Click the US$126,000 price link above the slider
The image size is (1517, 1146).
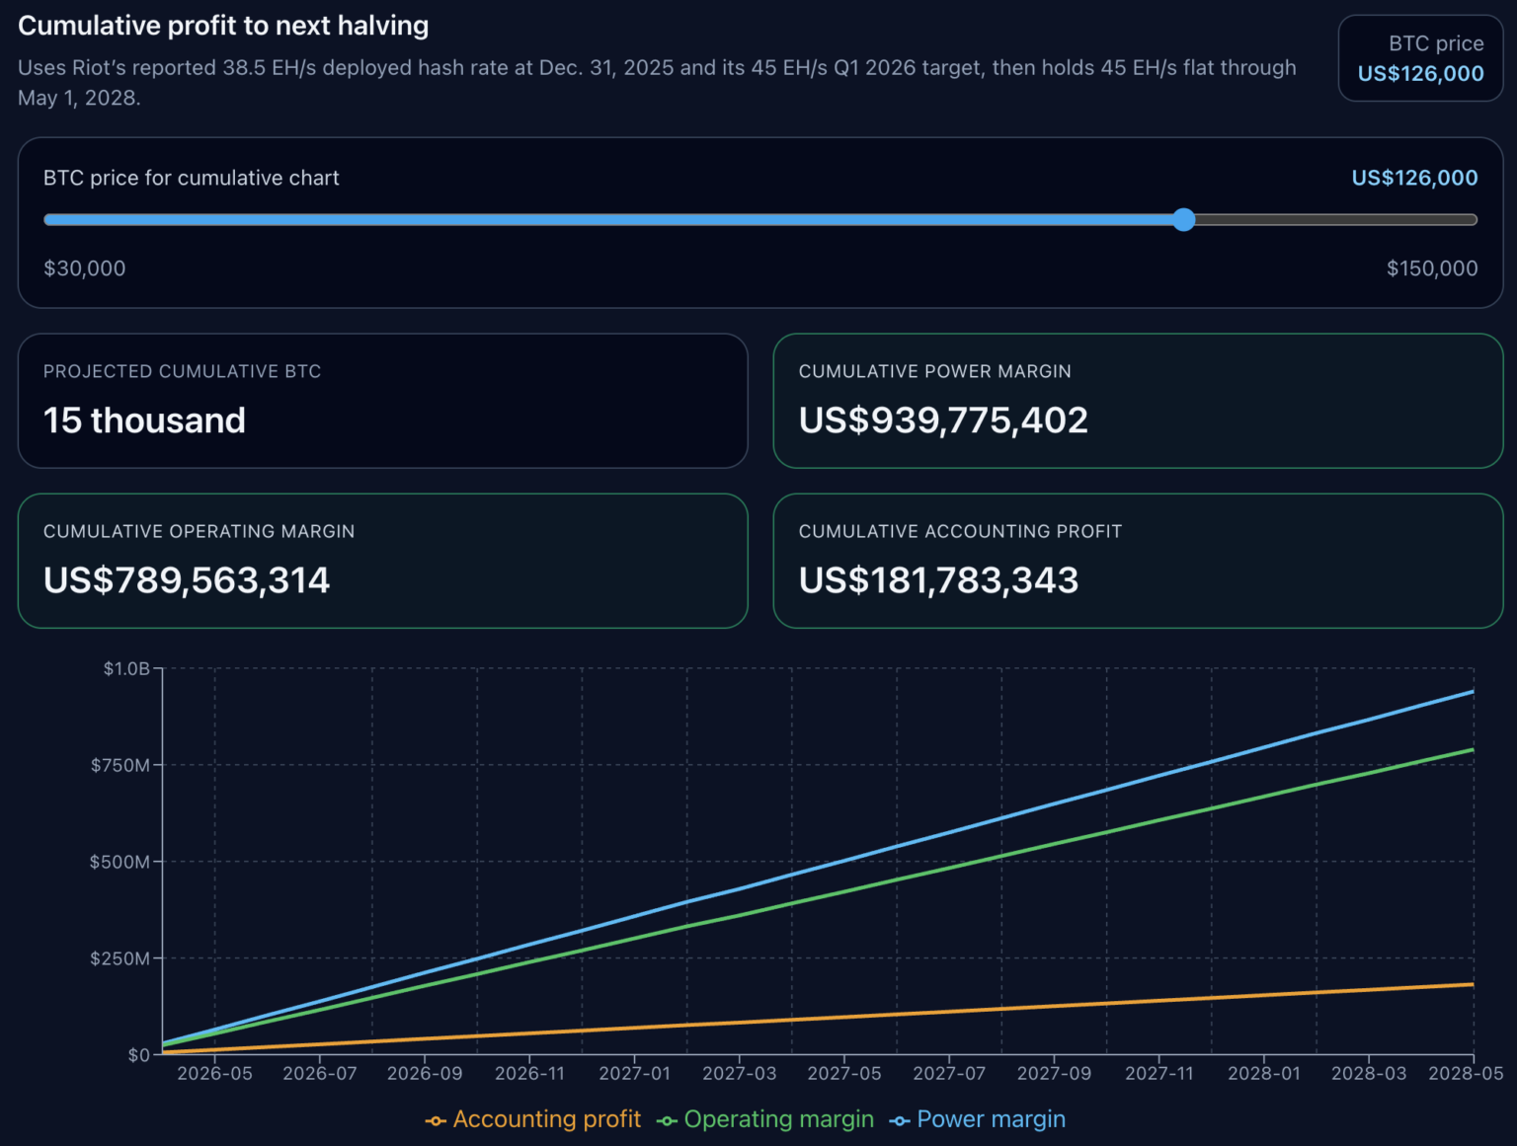(x=1414, y=178)
